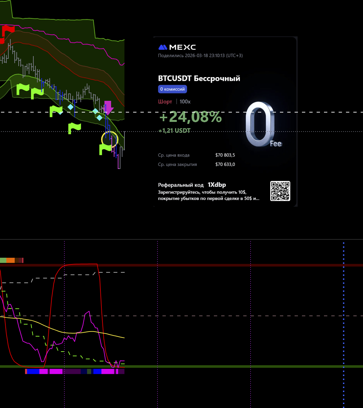
Task: Click the average entry price $70 803,5
Action: pyautogui.click(x=225, y=155)
